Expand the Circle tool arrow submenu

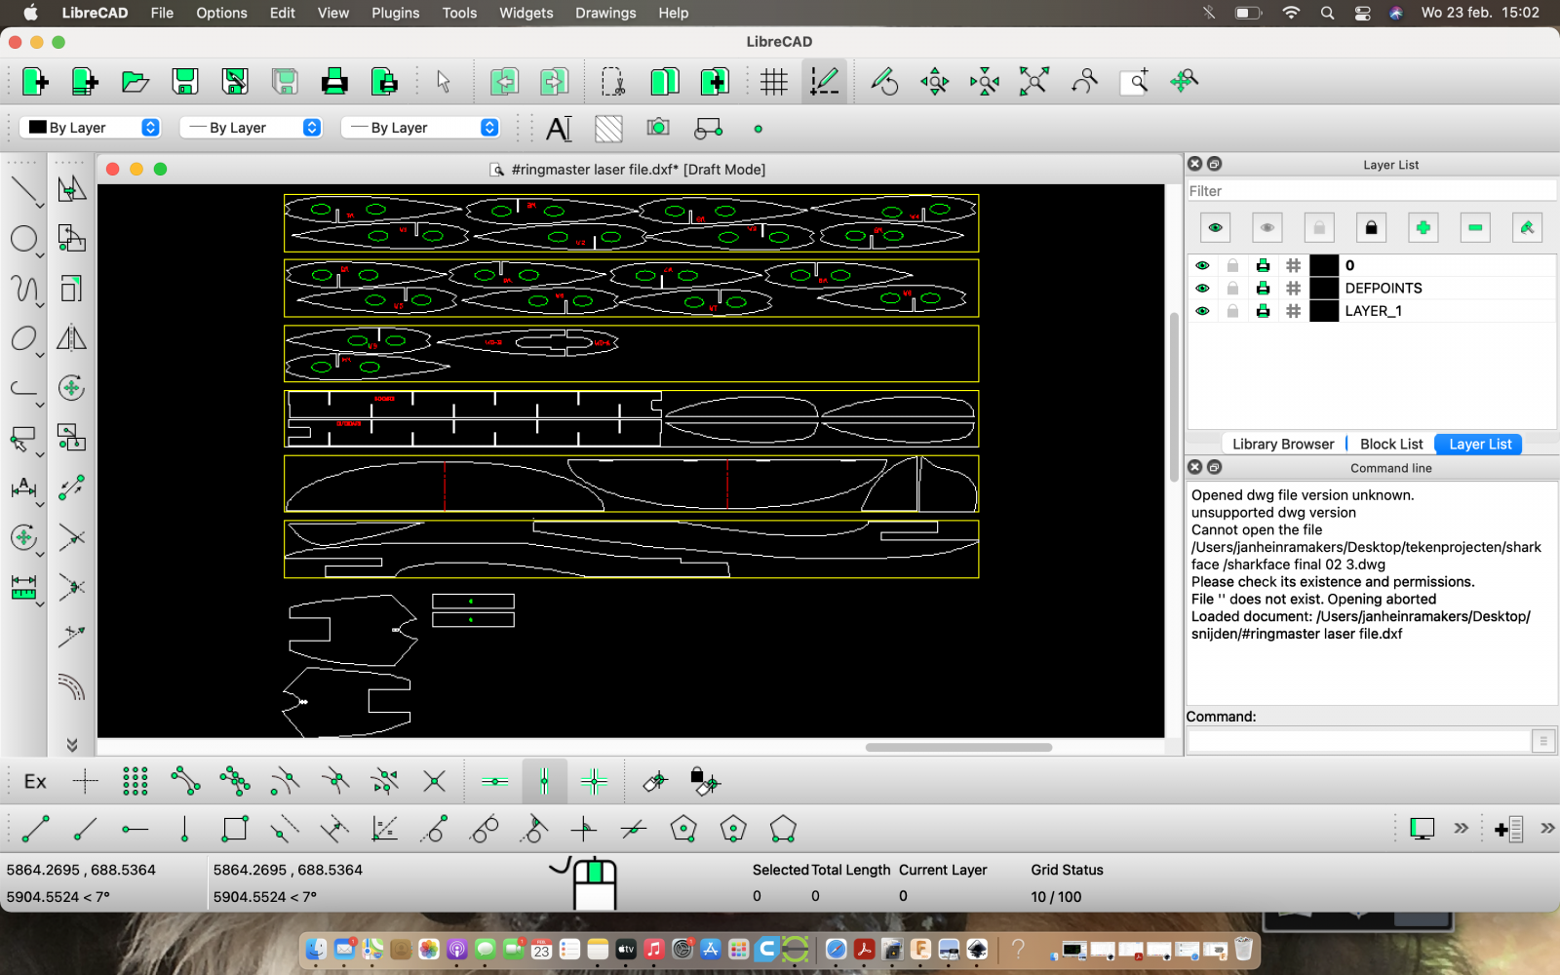(40, 255)
